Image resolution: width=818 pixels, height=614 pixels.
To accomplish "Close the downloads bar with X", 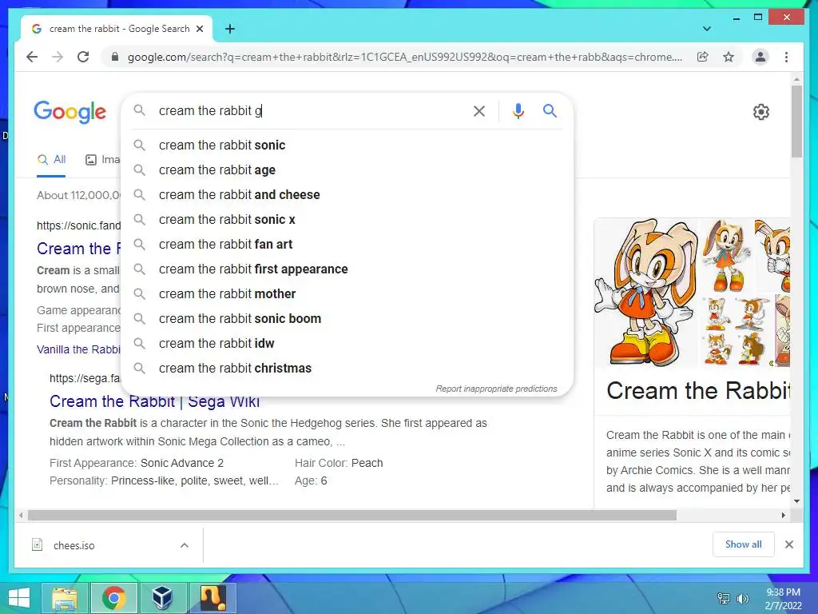I will (788, 544).
